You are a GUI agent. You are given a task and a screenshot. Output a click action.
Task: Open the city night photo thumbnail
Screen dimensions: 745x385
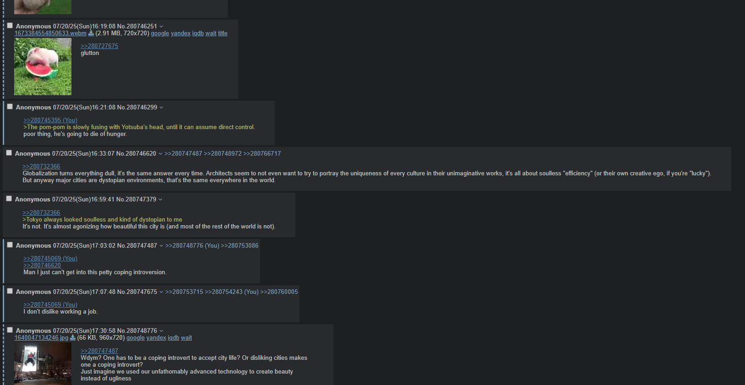tap(43, 363)
